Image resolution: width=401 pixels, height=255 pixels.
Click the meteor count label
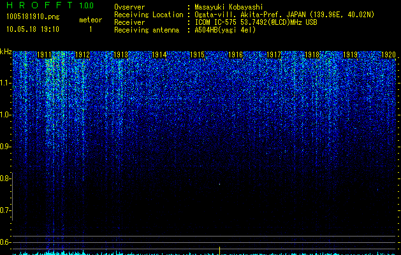(x=91, y=20)
